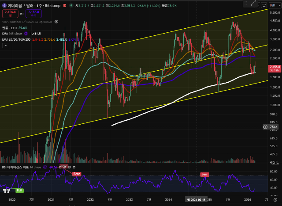Click the 2026 label on time axis
The height and width of the screenshot is (206, 282).
tap(248, 199)
